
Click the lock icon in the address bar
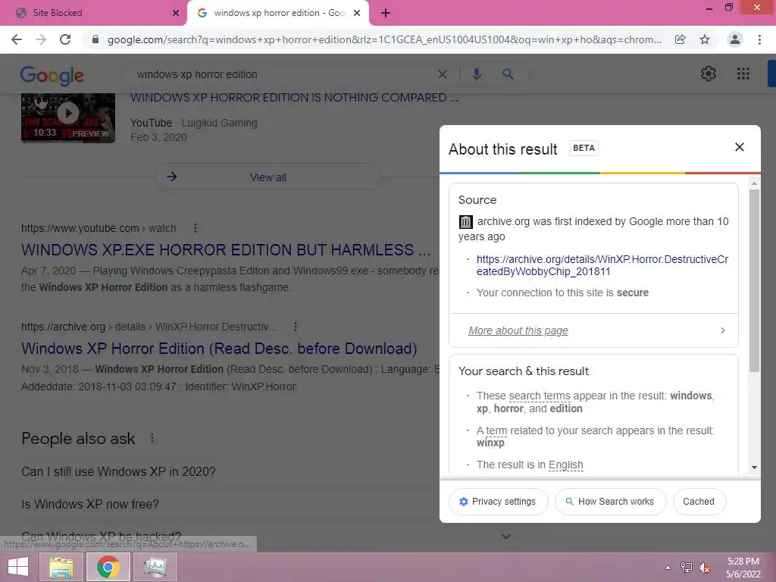pos(95,39)
